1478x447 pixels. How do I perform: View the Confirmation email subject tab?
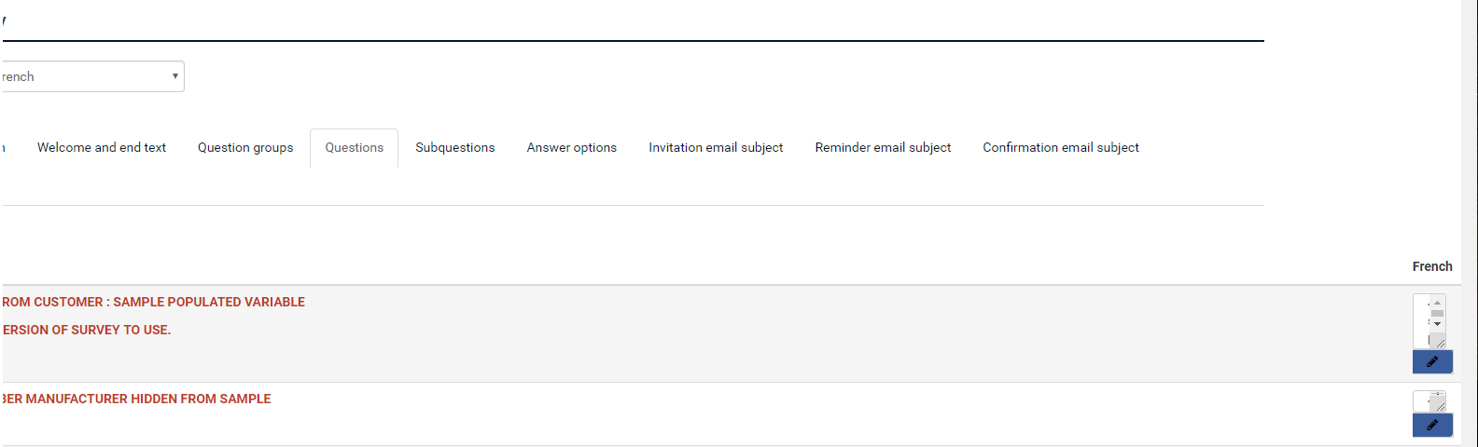(x=1061, y=147)
